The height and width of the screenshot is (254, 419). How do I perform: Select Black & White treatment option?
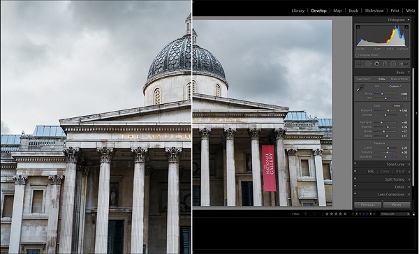click(399, 79)
